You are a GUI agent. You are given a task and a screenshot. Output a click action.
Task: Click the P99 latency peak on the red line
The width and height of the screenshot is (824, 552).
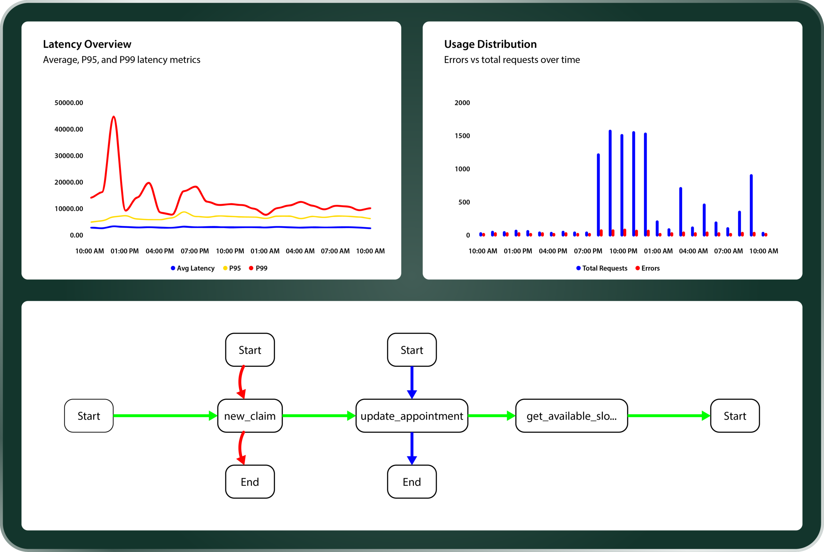pos(113,117)
